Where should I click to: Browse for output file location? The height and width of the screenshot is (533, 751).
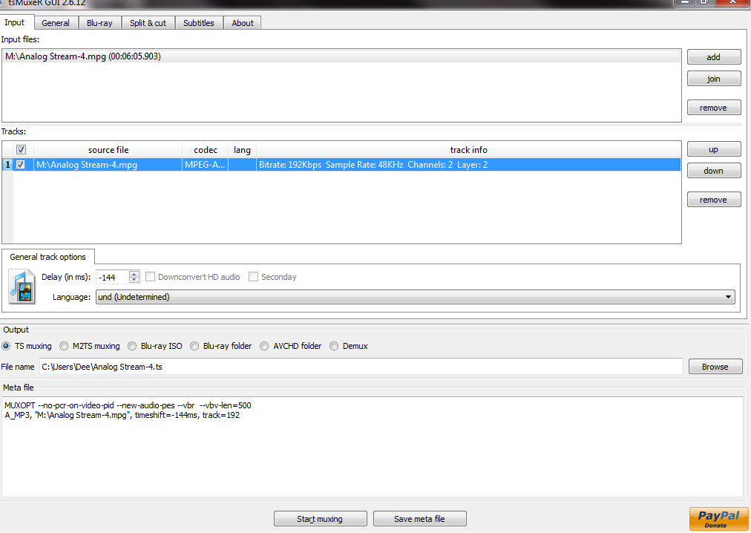point(715,367)
